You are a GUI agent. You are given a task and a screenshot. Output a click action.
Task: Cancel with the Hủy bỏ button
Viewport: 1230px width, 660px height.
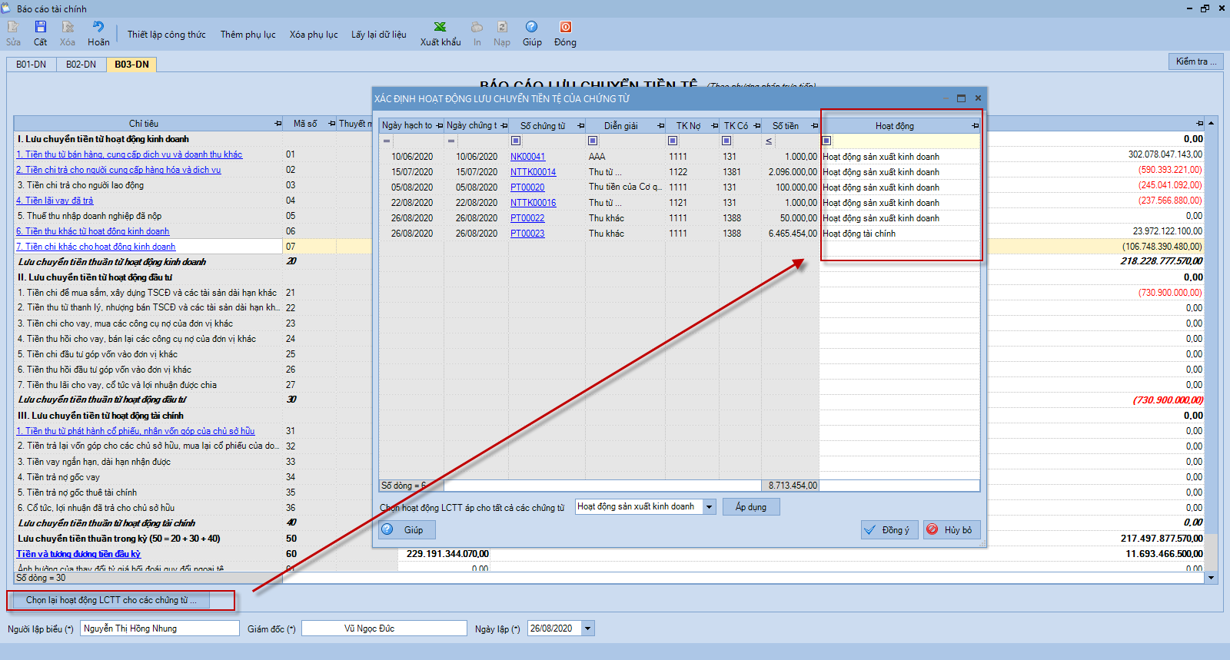(x=952, y=529)
